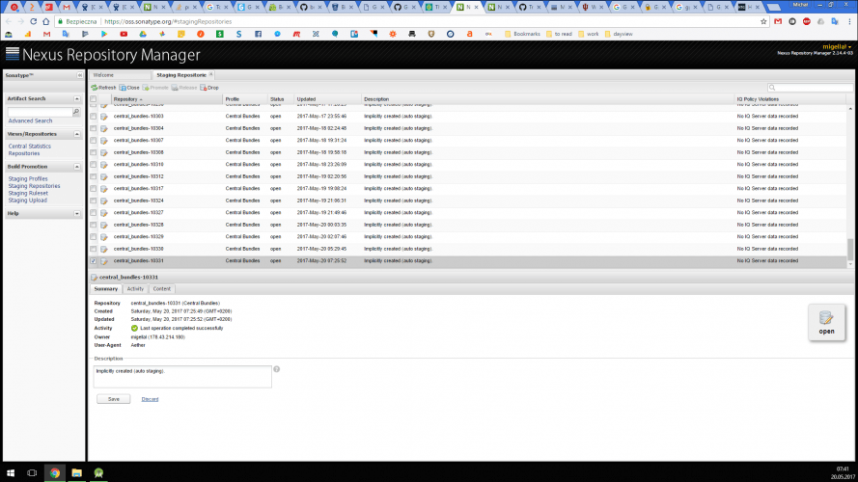Go to Chrome home page
Screen dimensions: 858x482
(x=46, y=21)
